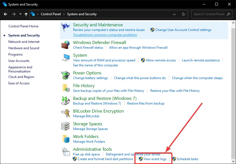Expand the Control Panel breadcrumb chevron
This screenshot has height=164, width=236.
tap(64, 14)
